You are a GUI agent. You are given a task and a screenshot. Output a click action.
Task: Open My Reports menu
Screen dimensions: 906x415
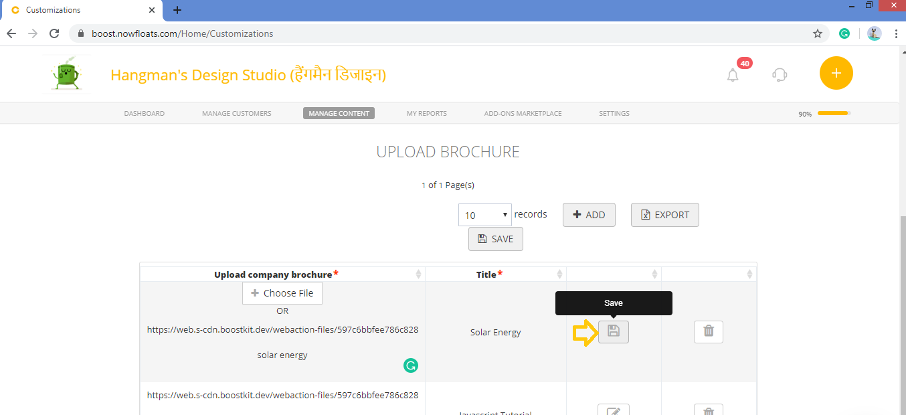(x=427, y=114)
